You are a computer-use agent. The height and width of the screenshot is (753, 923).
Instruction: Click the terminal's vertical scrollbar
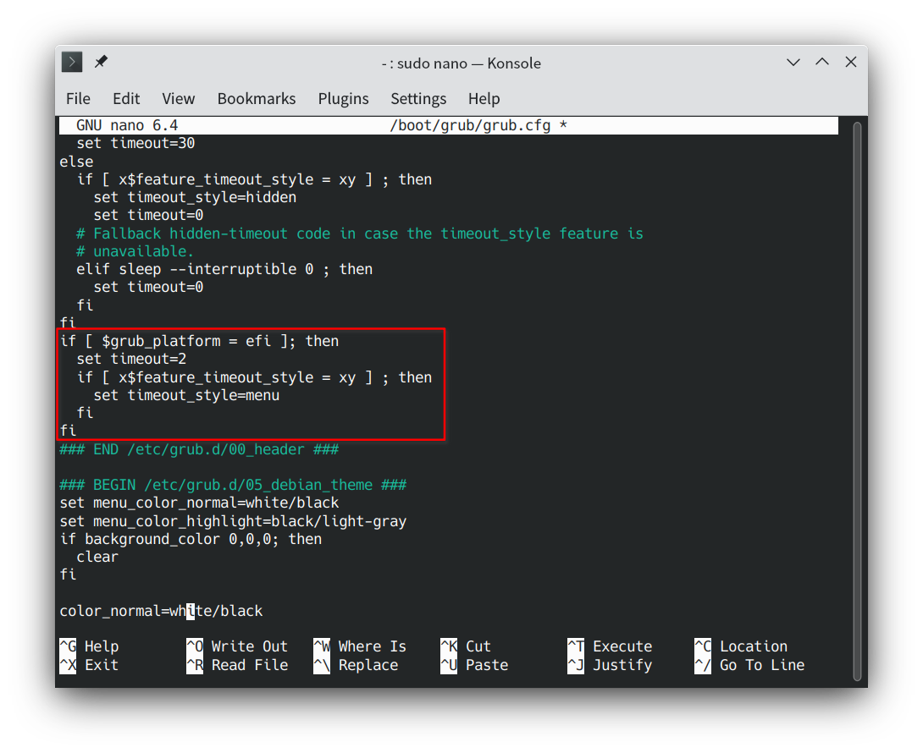coord(856,398)
